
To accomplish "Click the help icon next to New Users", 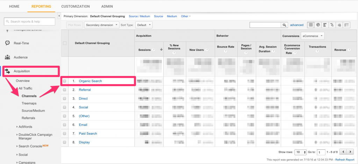I will 207,50.
